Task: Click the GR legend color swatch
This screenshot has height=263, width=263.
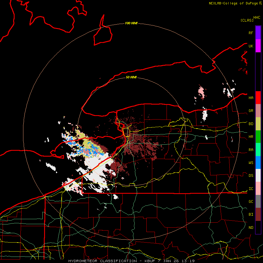Action: (258, 111)
